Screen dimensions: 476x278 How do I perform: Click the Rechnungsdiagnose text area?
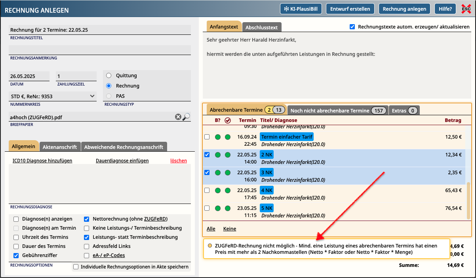pyautogui.click(x=100, y=184)
